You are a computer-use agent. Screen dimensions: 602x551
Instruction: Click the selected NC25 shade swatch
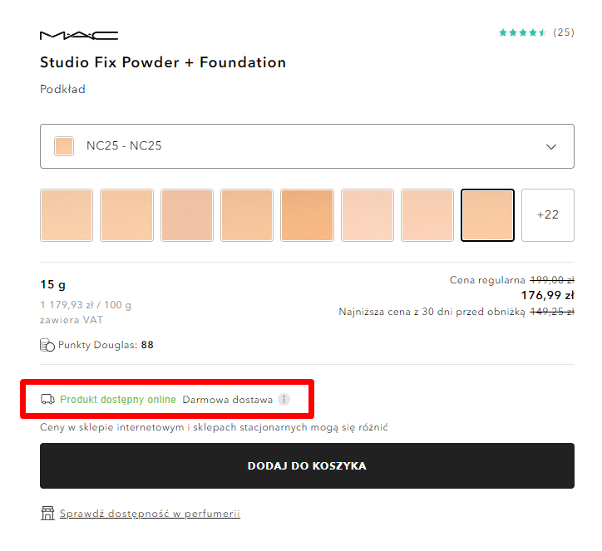pos(487,215)
